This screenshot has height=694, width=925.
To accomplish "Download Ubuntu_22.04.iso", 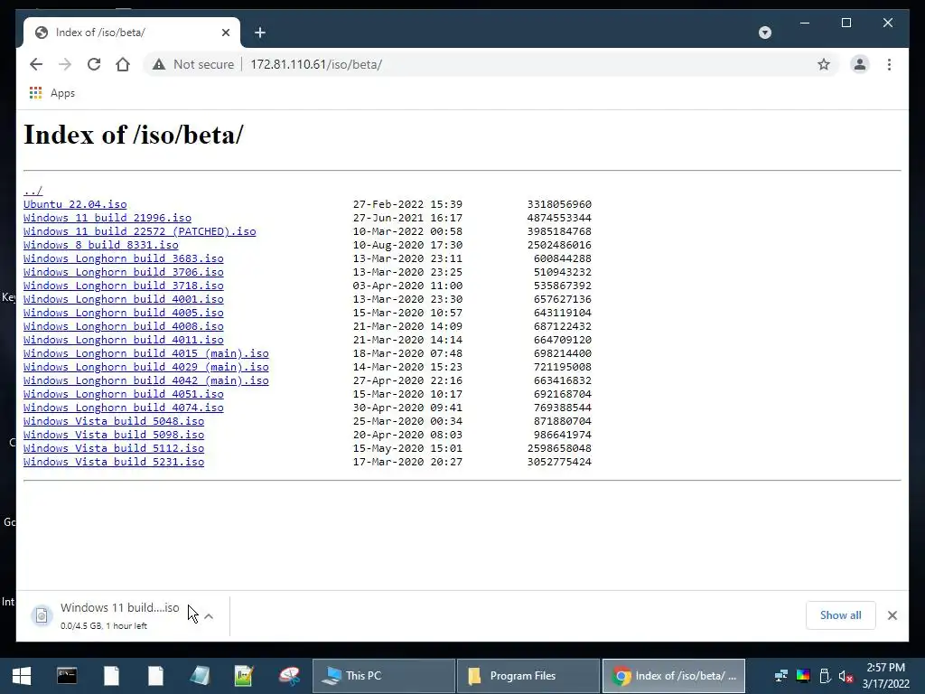I will tap(75, 204).
